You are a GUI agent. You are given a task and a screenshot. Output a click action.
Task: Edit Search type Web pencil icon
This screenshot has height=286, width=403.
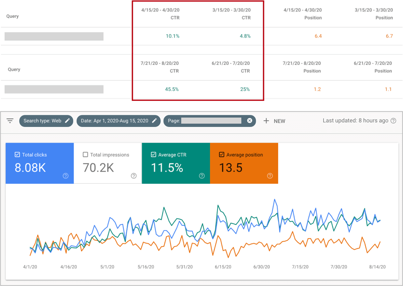68,121
